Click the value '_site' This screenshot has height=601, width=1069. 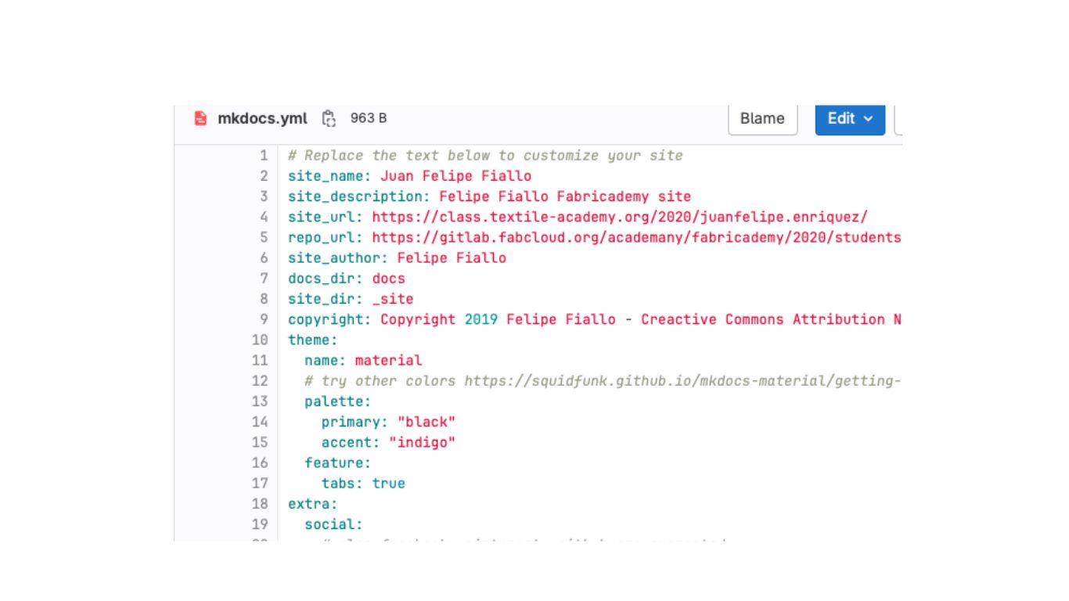pos(393,299)
